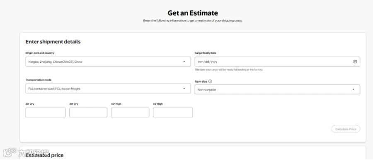Click the Cargo Ready Date input field

(x=277, y=62)
